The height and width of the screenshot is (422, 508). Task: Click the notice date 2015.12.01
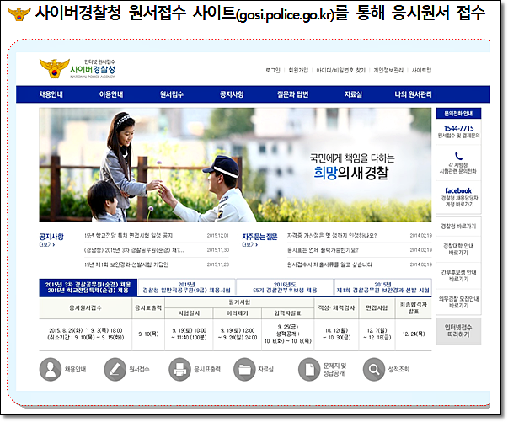[217, 236]
